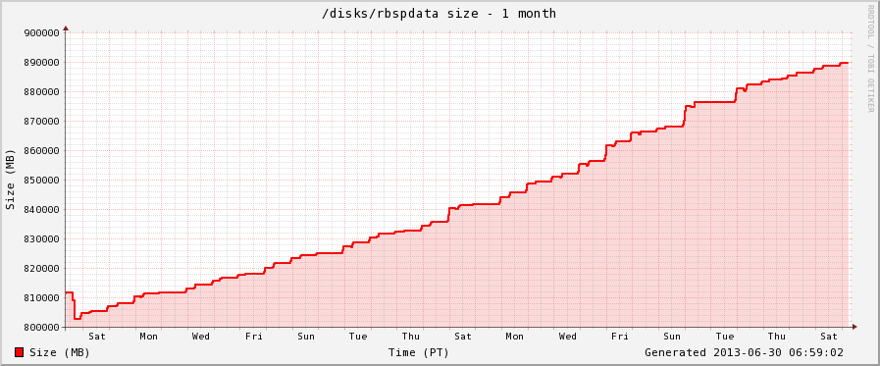
Task: Click the 850000 y-axis label
Action: click(x=42, y=180)
